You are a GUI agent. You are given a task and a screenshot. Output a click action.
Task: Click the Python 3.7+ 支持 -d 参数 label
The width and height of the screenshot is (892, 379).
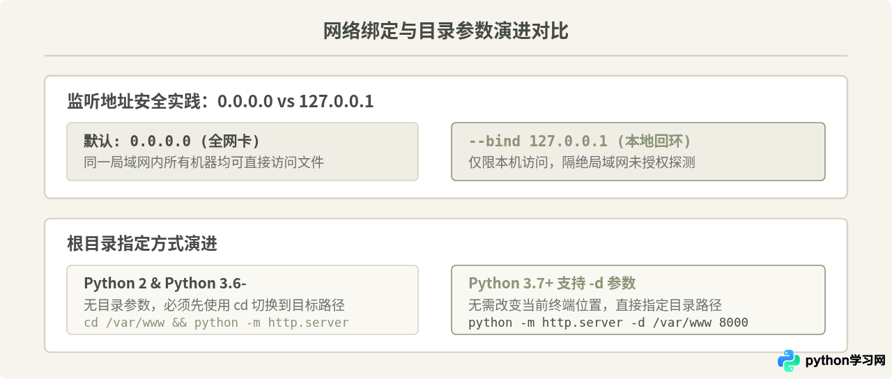[x=552, y=283]
